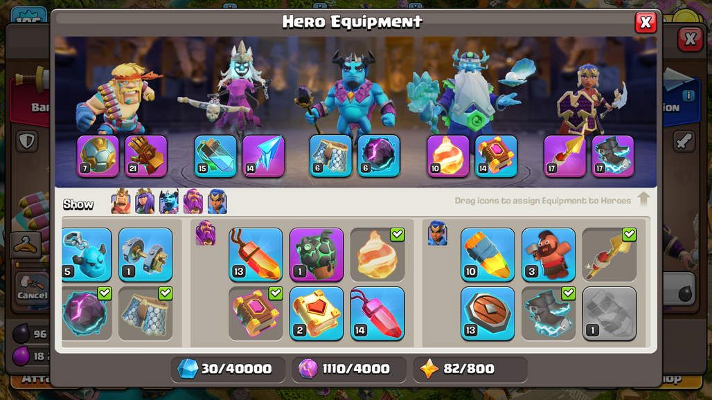Select the level 13 orange gem pendant

coord(256,255)
